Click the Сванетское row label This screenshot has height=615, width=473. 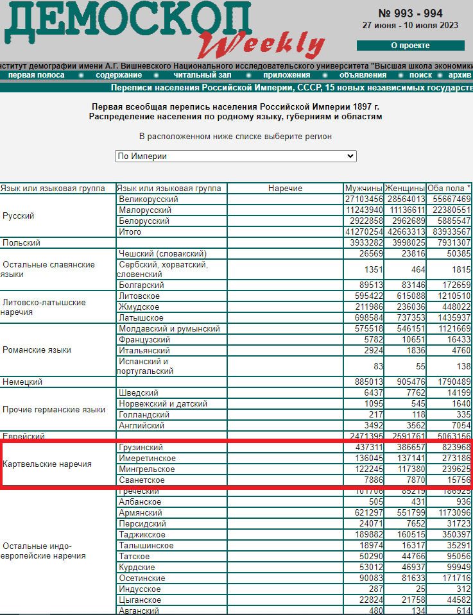pos(142,480)
